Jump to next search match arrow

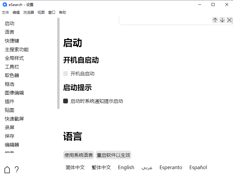pyautogui.click(x=222, y=20)
